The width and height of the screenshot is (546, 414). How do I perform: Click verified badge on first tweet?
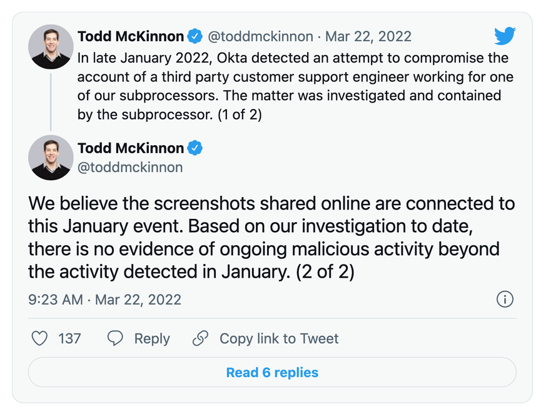(x=195, y=36)
